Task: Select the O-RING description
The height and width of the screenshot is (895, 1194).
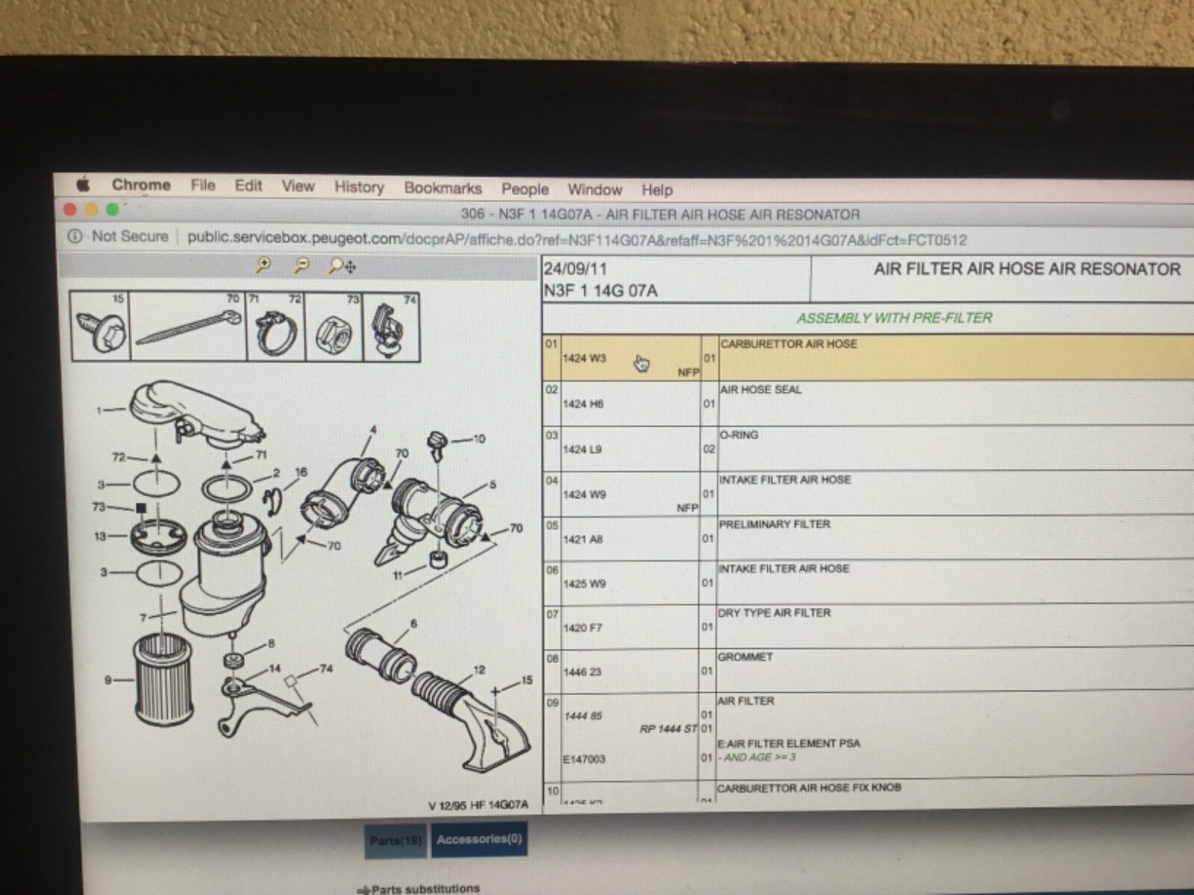Action: 739,435
